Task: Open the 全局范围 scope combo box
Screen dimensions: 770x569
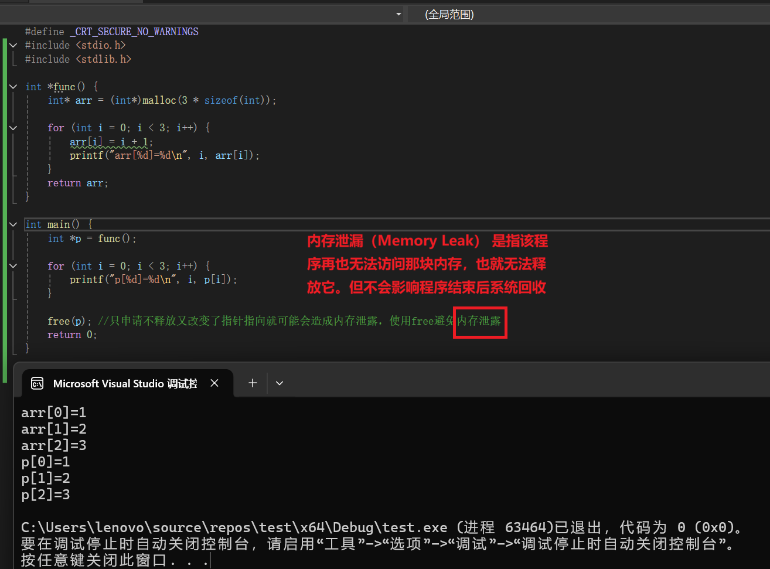Action: pyautogui.click(x=586, y=14)
